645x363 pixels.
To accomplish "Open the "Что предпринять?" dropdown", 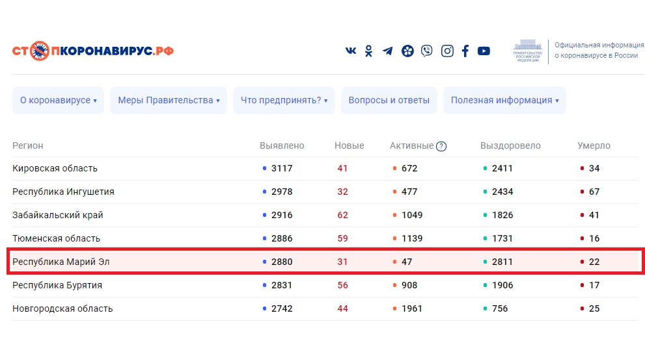I will click(284, 101).
